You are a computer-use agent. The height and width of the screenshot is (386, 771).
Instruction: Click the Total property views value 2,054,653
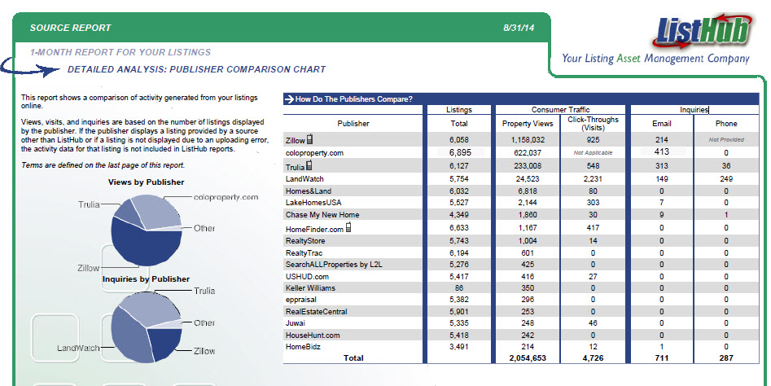[x=527, y=357]
